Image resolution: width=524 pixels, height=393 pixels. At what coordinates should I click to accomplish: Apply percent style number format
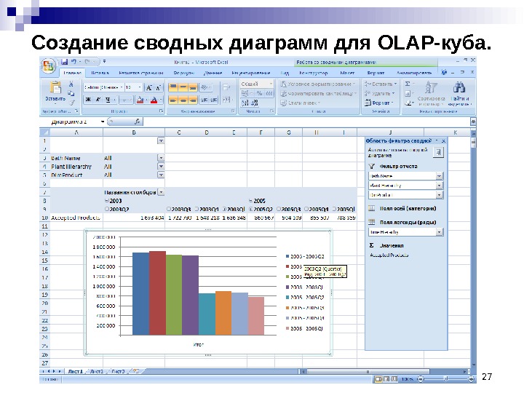[x=259, y=93]
